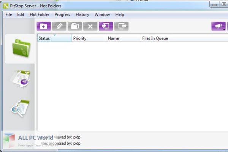Open the PDF processing view in sidebar
The height and width of the screenshot is (152, 228).
(20, 79)
